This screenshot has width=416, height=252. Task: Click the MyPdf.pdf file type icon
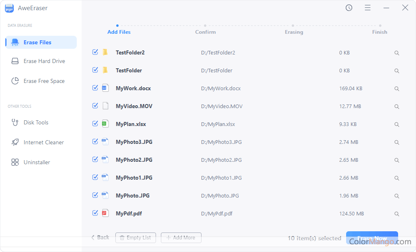(105, 213)
